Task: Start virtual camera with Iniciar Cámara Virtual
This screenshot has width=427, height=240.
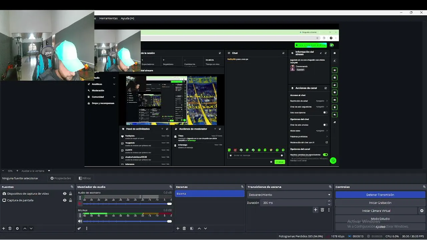Action: click(x=376, y=211)
